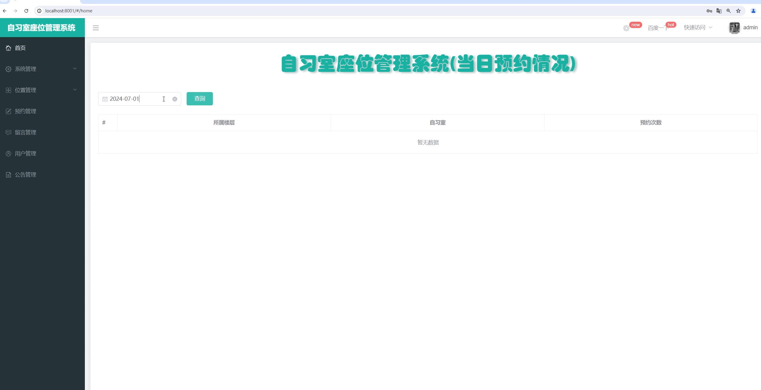Toggle sidebar collapse hamburger icon
The height and width of the screenshot is (390, 761).
click(x=96, y=28)
